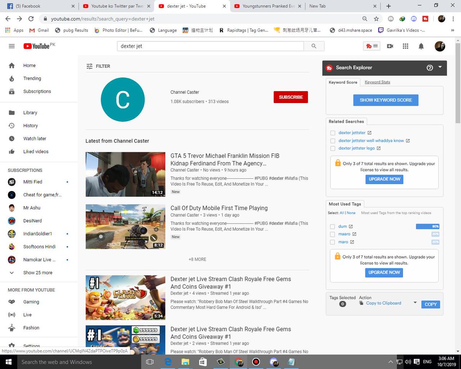Check the maro tag checkbox

(333, 242)
